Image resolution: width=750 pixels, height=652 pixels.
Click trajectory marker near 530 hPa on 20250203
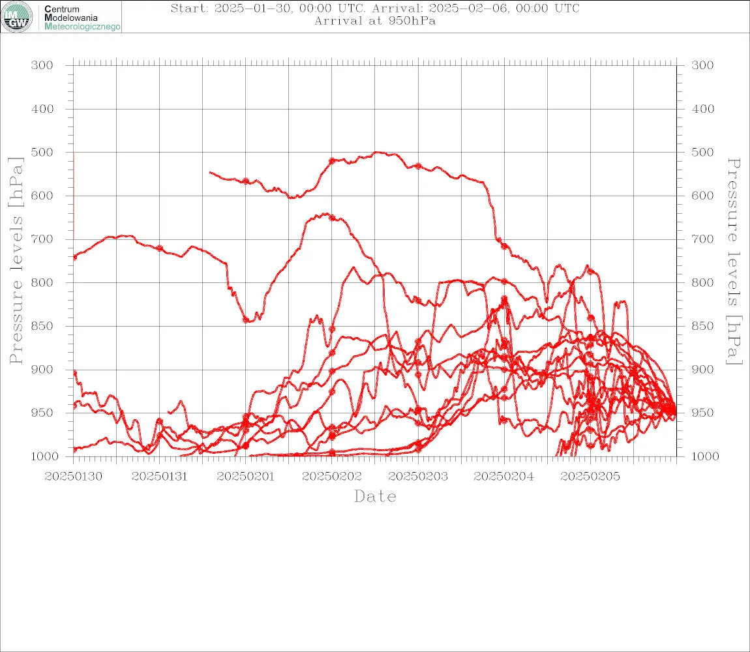tap(418, 166)
